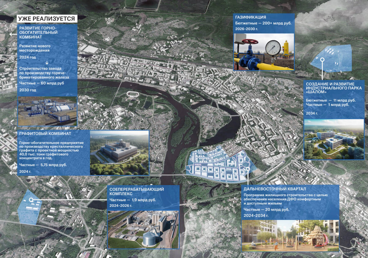This screenshot has width=368, height=258.
Task: Click the 'ДАЛЬНЕВОСТОЧНЫЙ КВАРТАЛ' title
Action: 275,189
